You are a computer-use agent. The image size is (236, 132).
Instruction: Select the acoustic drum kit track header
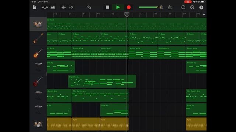(38, 24)
